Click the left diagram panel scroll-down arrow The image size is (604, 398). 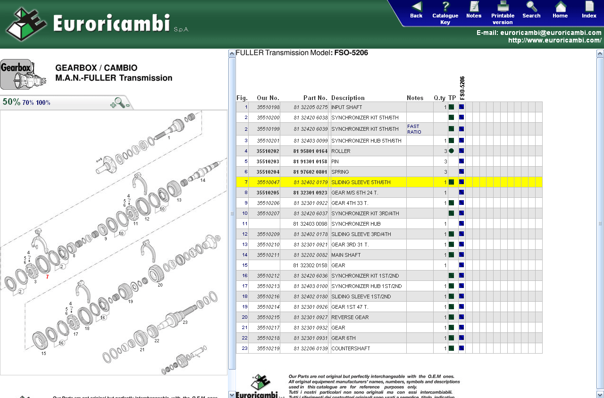coord(232,394)
